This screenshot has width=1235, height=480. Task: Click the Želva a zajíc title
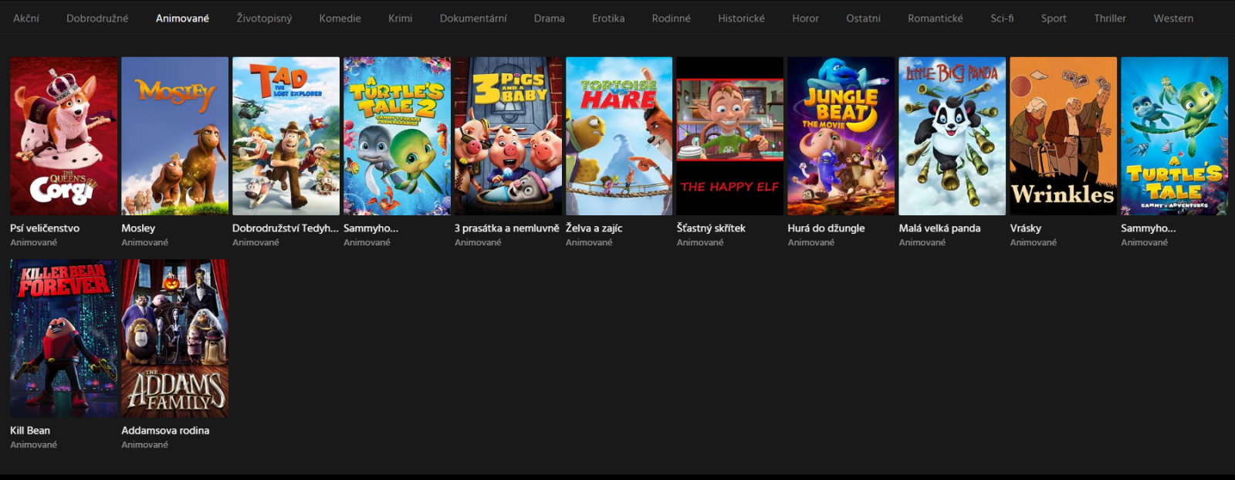(x=594, y=228)
